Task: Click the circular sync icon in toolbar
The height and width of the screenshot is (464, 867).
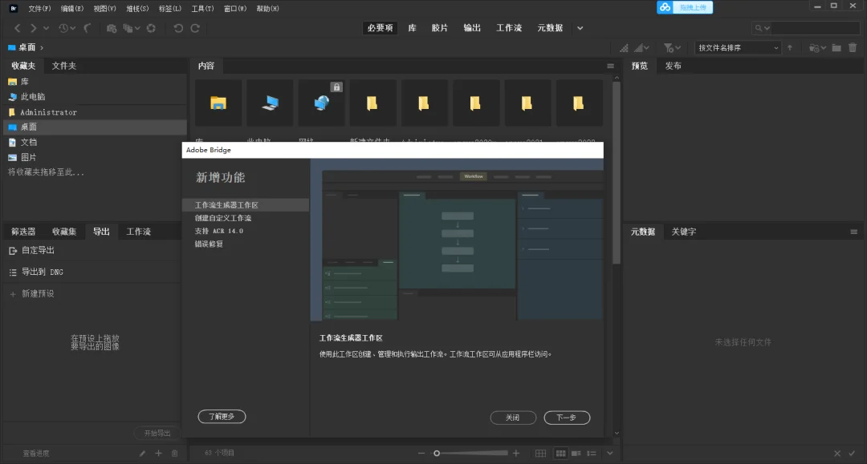Action: pos(151,28)
